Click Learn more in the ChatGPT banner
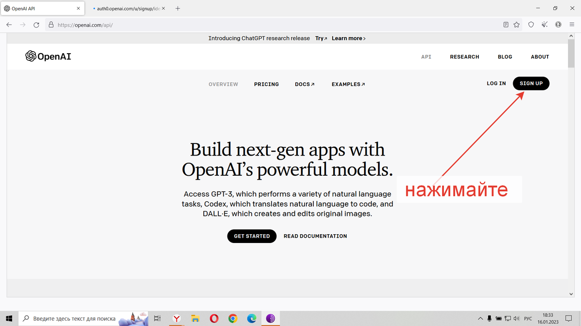This screenshot has width=581, height=326. click(349, 38)
